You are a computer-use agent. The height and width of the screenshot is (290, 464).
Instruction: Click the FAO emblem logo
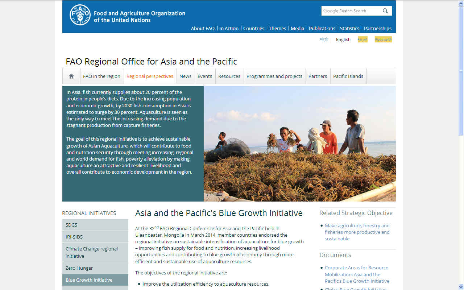click(x=80, y=15)
